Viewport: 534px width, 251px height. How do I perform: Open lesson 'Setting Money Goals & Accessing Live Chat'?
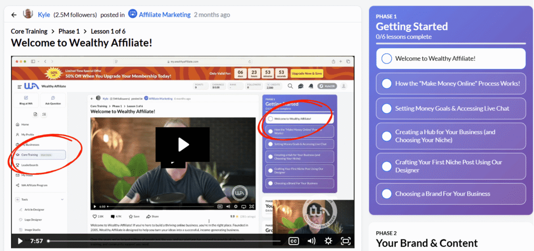tap(451, 109)
